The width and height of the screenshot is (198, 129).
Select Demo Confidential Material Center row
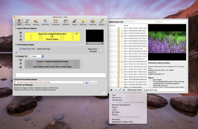tap(128, 33)
